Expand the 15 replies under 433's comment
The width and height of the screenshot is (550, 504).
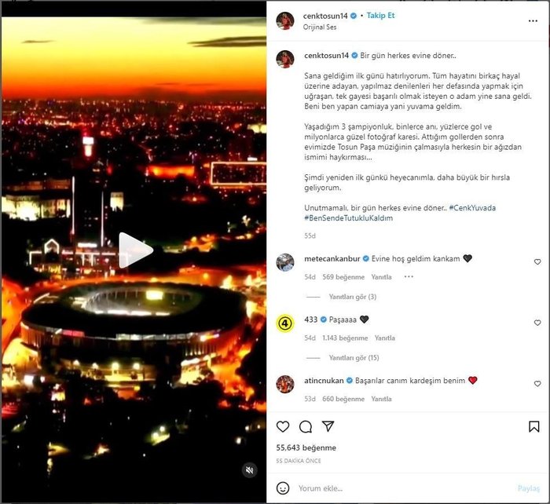pos(354,358)
